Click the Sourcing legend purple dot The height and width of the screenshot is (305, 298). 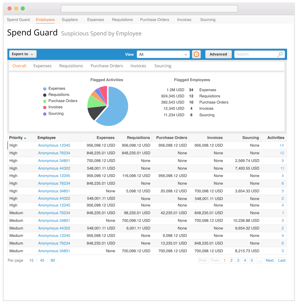45,114
